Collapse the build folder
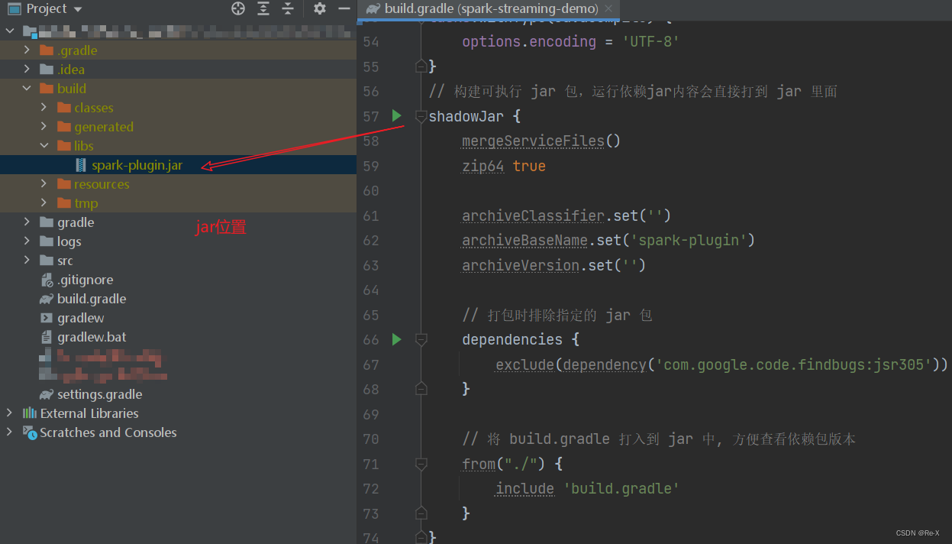 27,89
